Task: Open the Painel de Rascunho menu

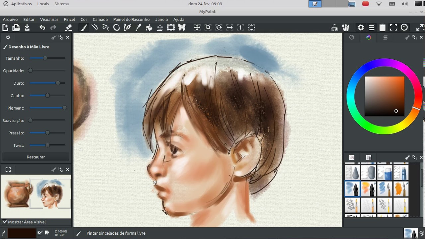Action: (x=131, y=19)
